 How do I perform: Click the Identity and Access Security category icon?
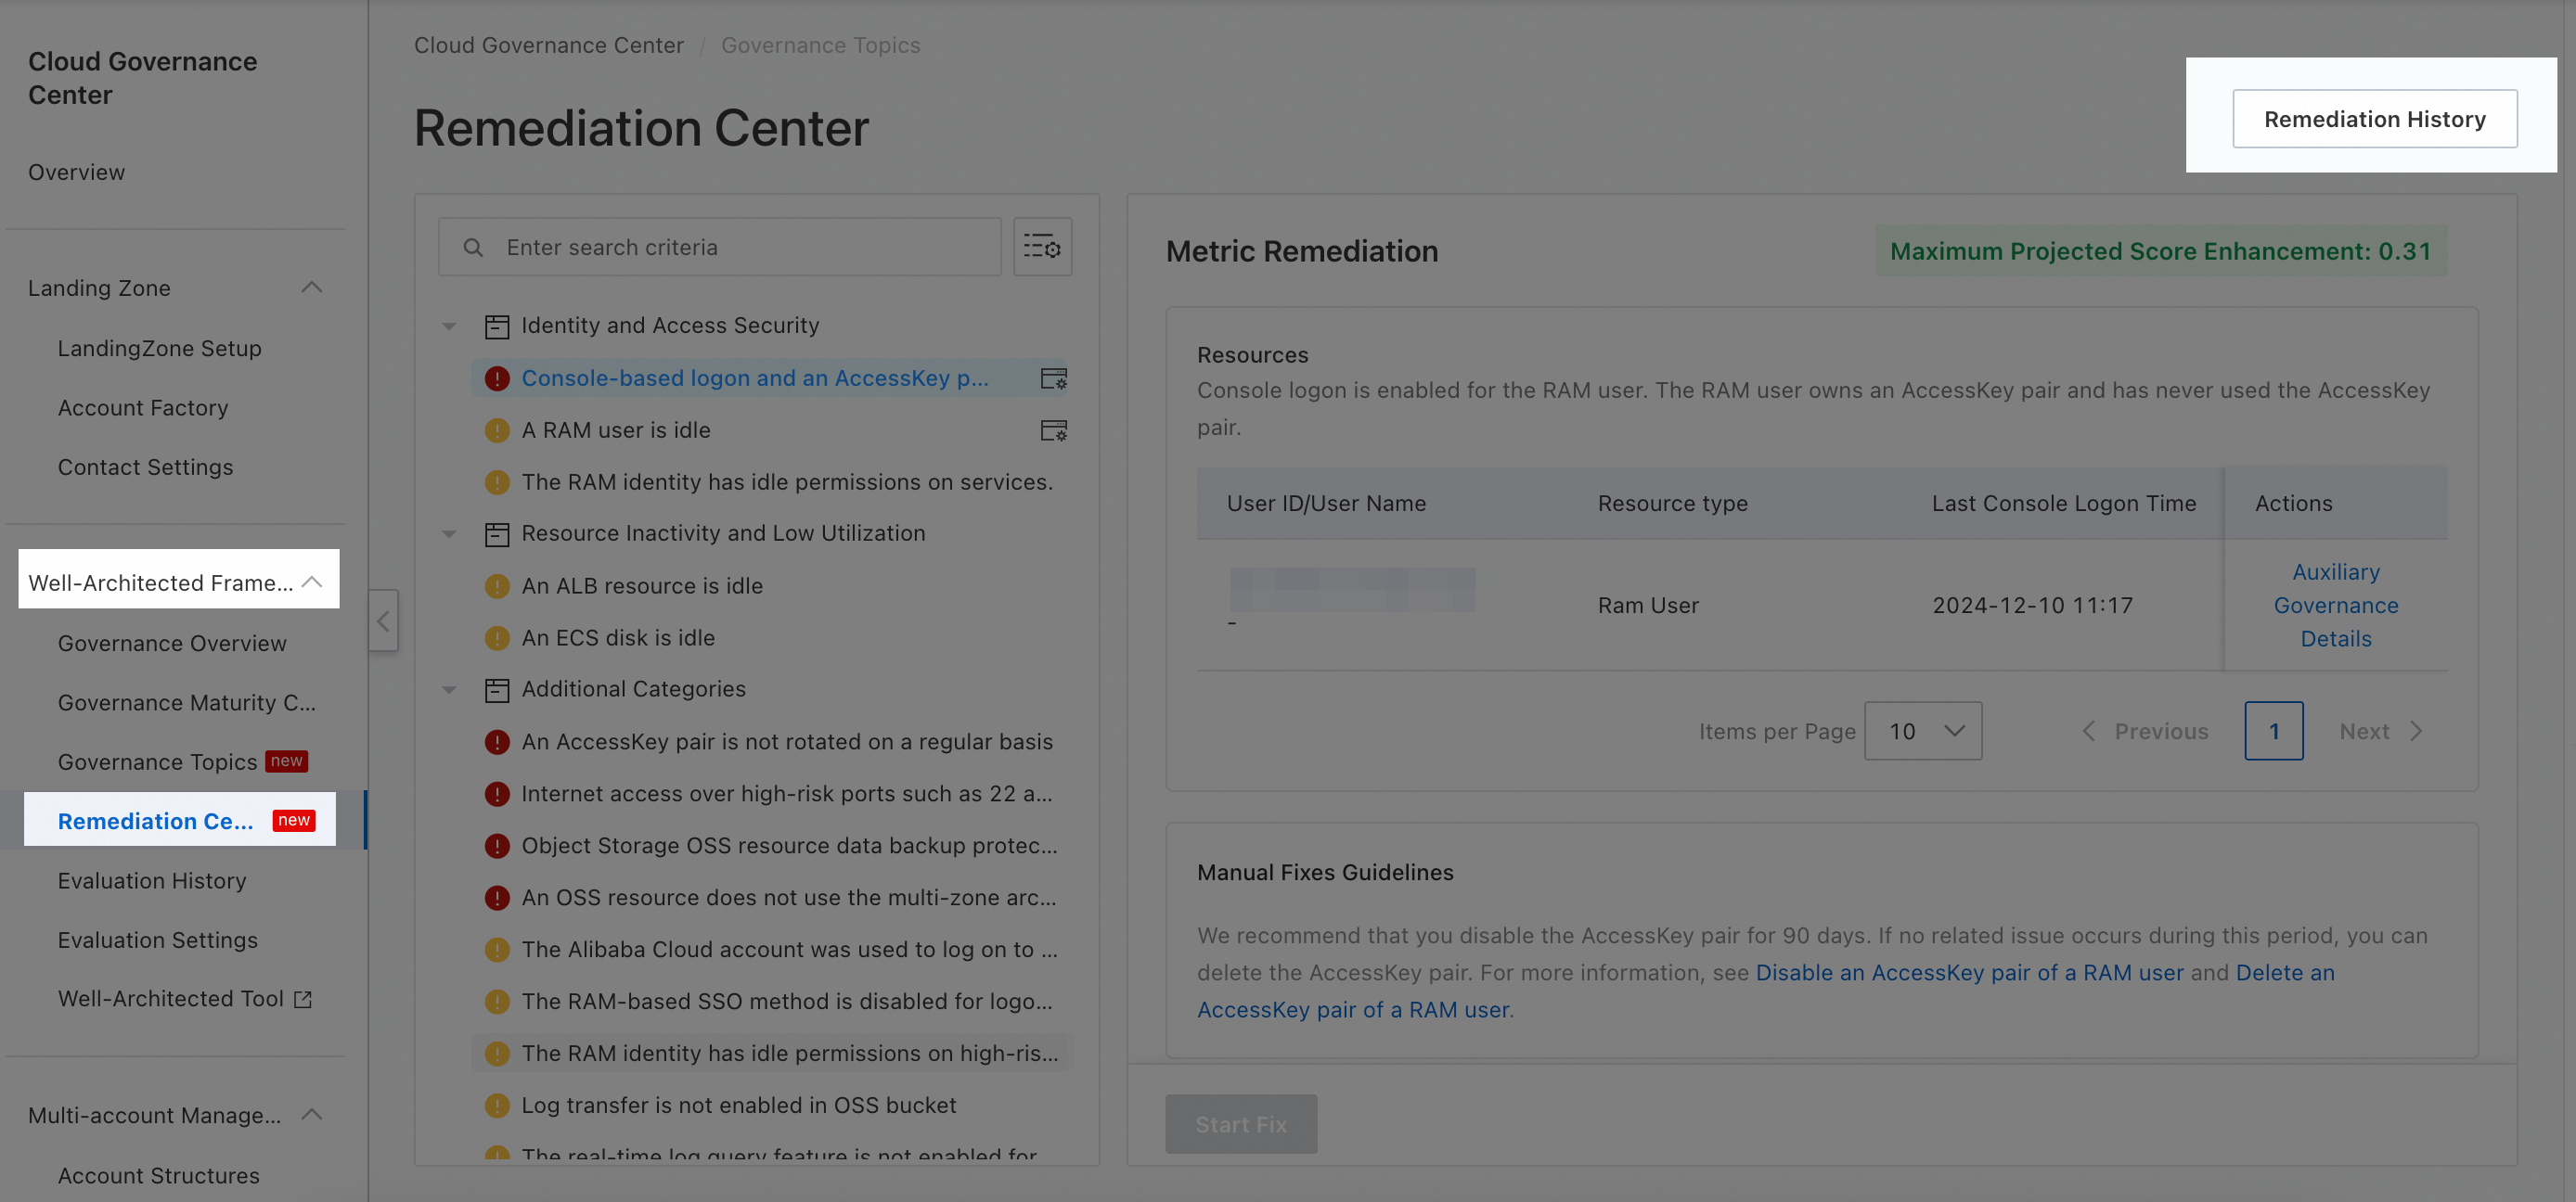496,326
